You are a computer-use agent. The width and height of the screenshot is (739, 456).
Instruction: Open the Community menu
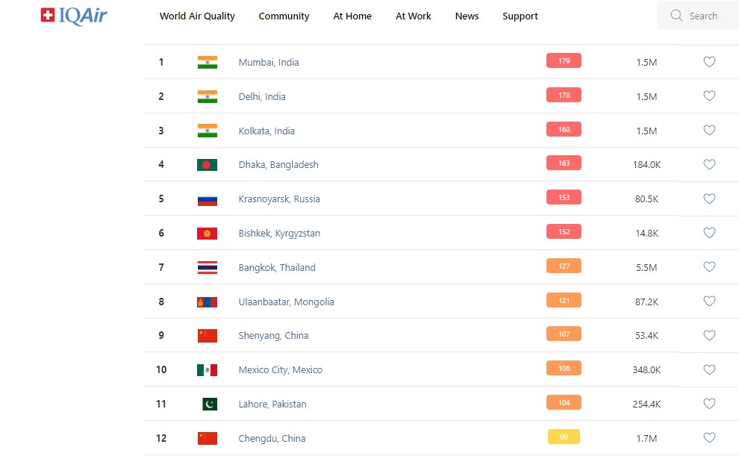point(284,16)
